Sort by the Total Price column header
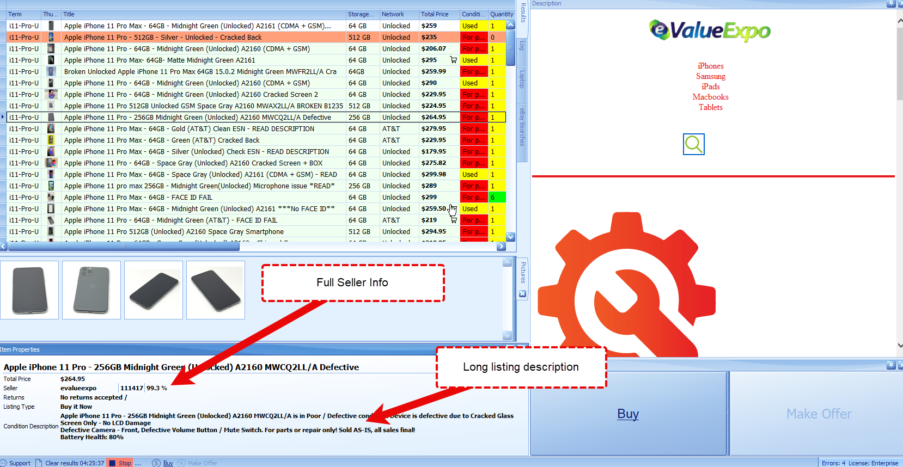 click(x=439, y=14)
